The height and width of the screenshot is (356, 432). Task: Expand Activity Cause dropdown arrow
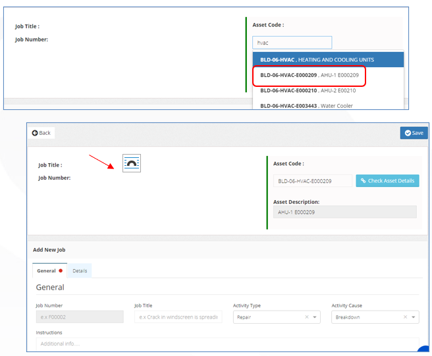point(414,317)
